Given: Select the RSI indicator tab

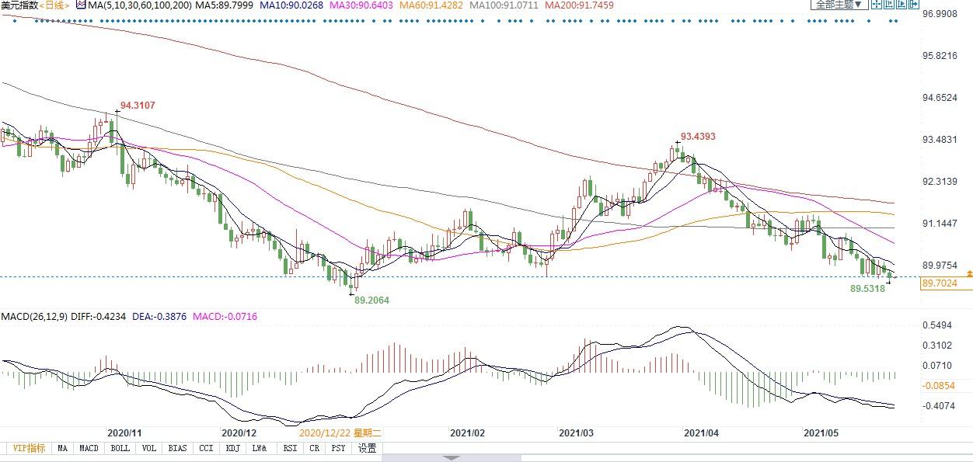Looking at the screenshot, I should 290,448.
